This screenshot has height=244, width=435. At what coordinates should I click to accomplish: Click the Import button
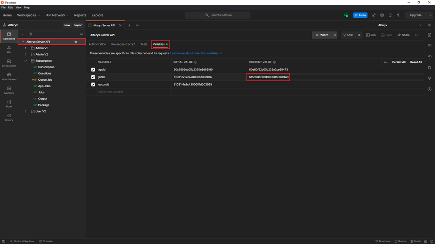pos(78,25)
